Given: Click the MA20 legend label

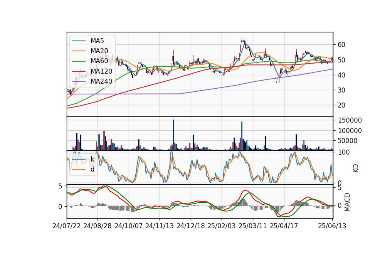Looking at the screenshot, I should click(x=99, y=51).
